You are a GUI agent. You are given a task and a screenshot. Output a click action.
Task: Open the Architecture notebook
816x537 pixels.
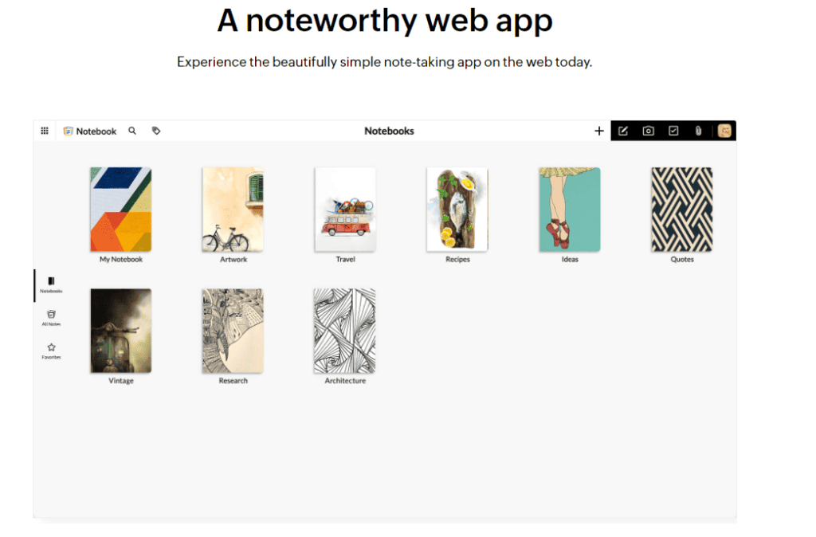pyautogui.click(x=344, y=331)
